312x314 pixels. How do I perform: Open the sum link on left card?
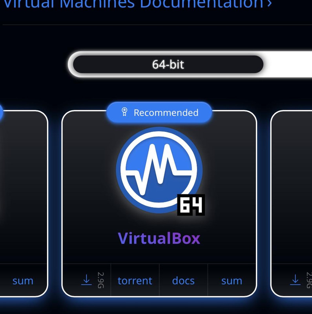coord(23,281)
